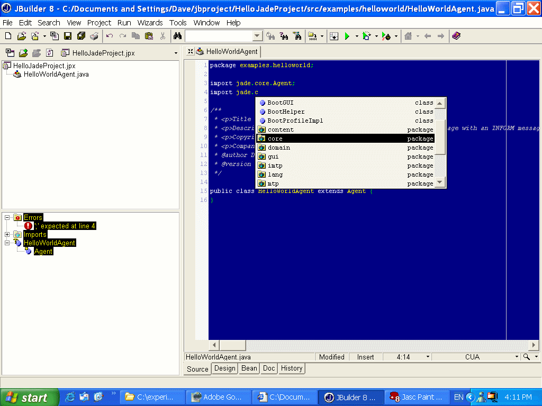
Task: Click the Refresh project icon in project pane
Action: point(50,53)
